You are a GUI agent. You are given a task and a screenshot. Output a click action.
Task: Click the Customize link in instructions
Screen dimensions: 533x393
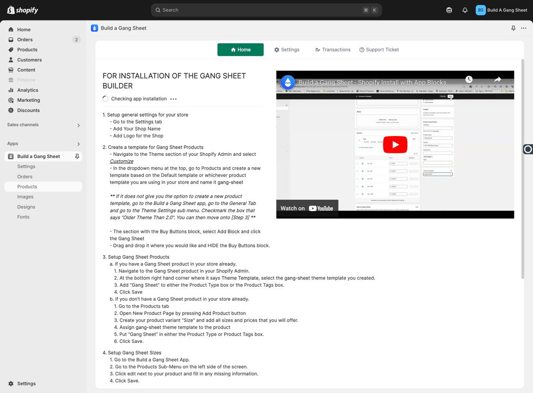tap(121, 161)
